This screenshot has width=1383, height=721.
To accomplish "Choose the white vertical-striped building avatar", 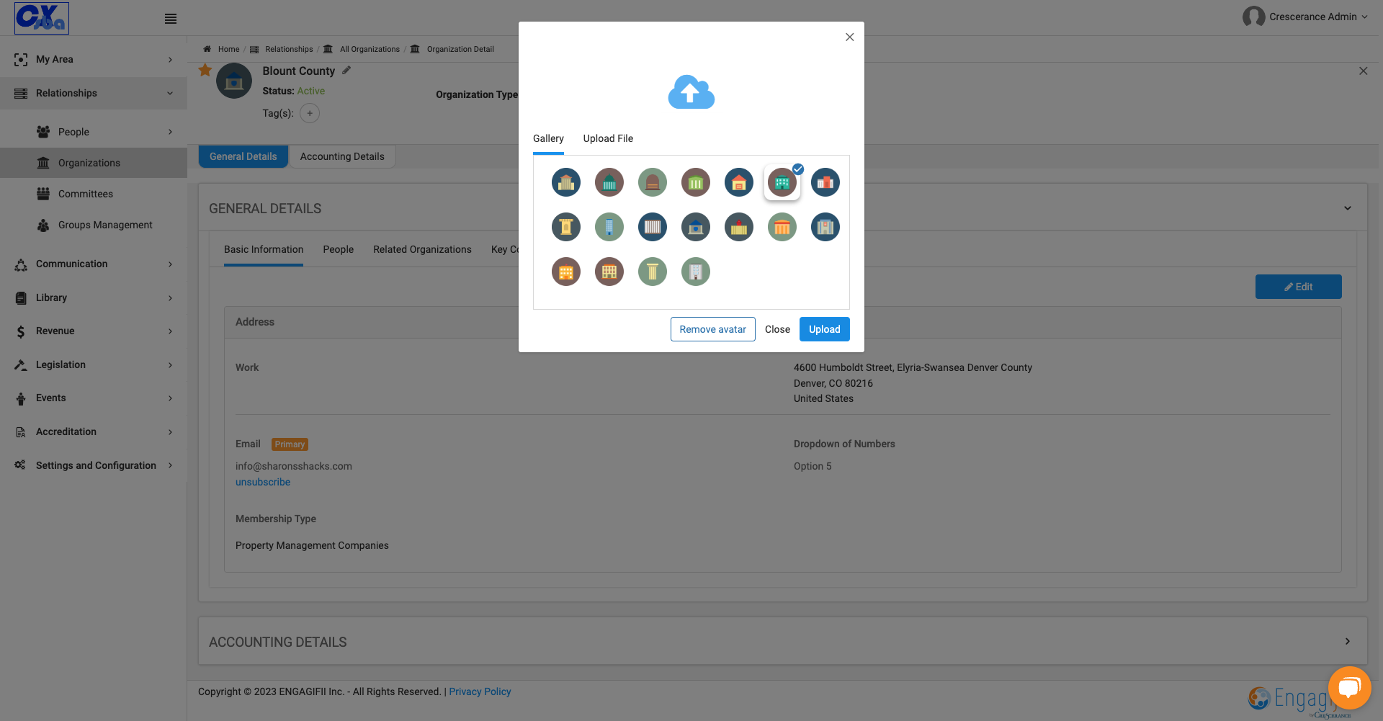I will point(653,227).
